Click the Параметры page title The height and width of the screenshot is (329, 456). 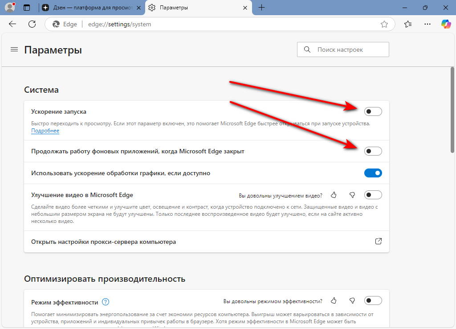pos(53,50)
